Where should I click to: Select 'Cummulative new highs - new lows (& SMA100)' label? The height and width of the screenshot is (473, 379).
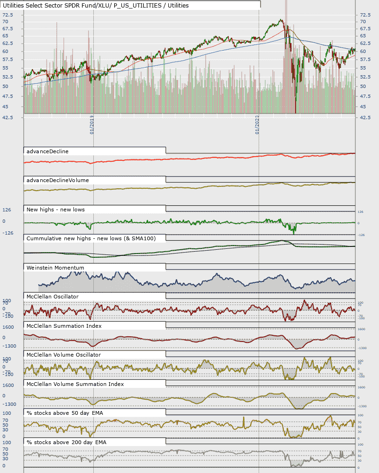coord(91,238)
